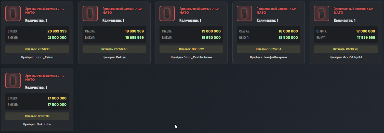
Task: Click the 20 999 999 bid amount
Action: (x=57, y=31)
